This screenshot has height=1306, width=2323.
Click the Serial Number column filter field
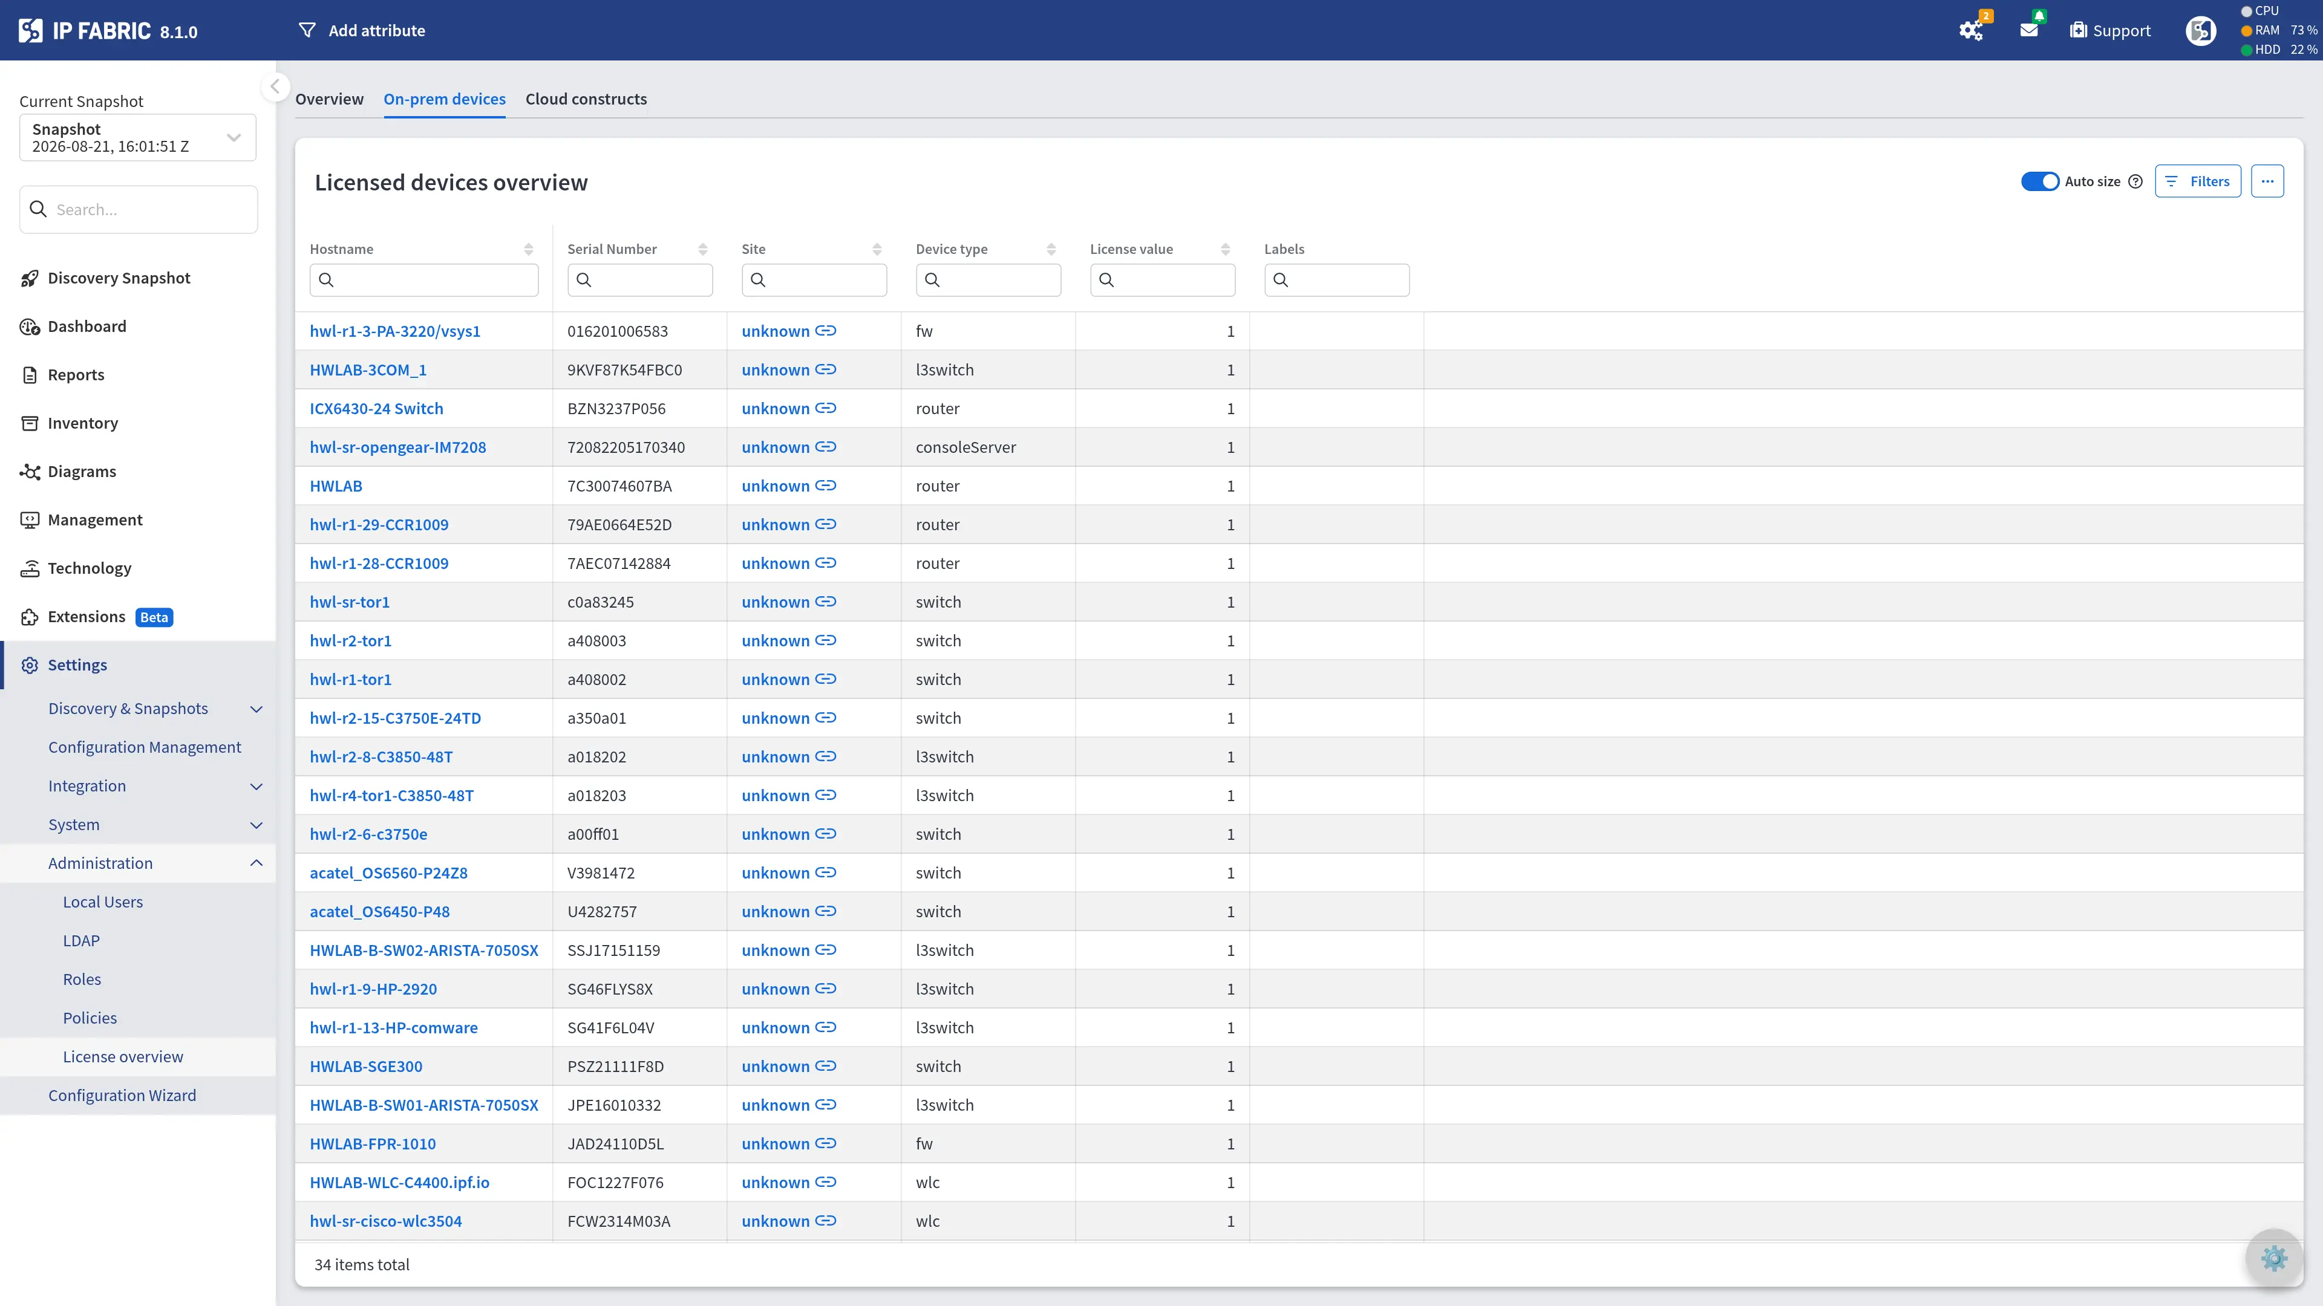[x=639, y=281]
